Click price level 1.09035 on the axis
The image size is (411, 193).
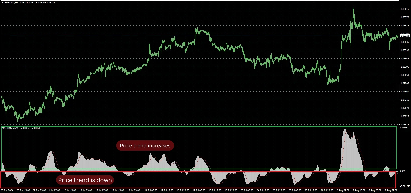point(405,42)
